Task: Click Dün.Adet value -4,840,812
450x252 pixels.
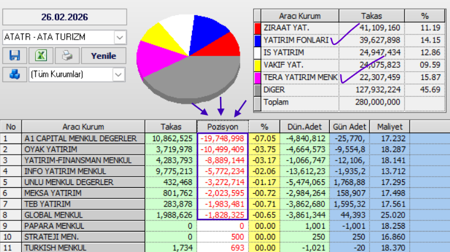Action: (x=306, y=138)
